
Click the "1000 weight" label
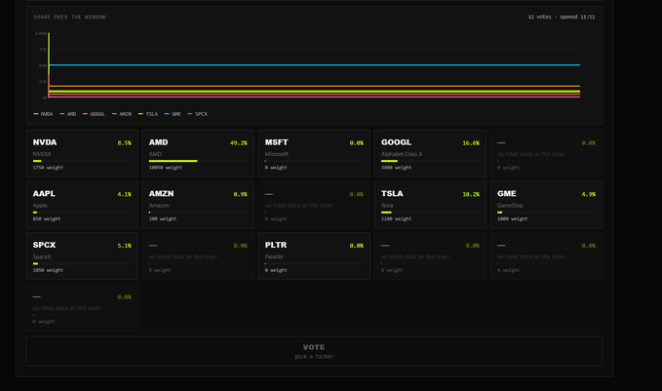coord(513,218)
